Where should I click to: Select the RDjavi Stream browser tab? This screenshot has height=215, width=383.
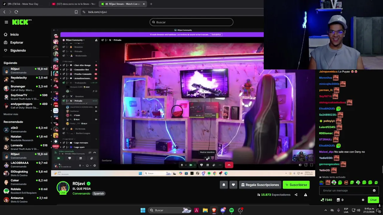[122, 4]
